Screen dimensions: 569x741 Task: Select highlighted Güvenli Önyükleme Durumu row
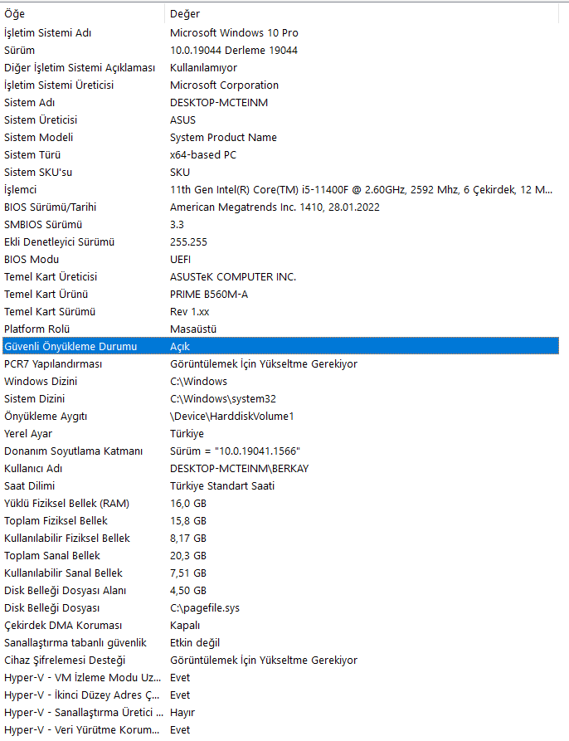pos(280,346)
